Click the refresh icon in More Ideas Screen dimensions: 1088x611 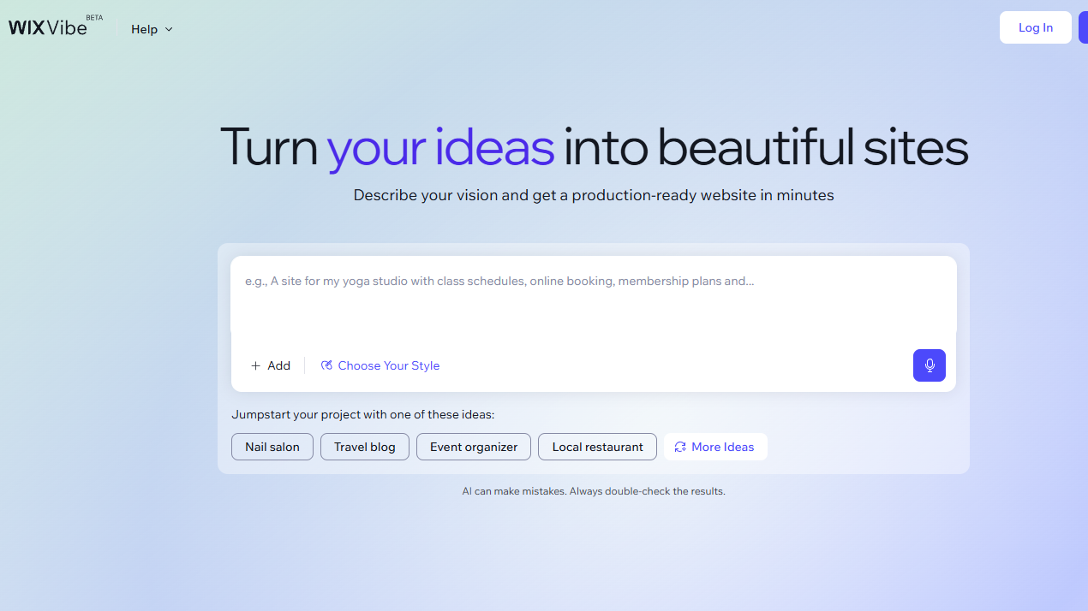(x=680, y=447)
